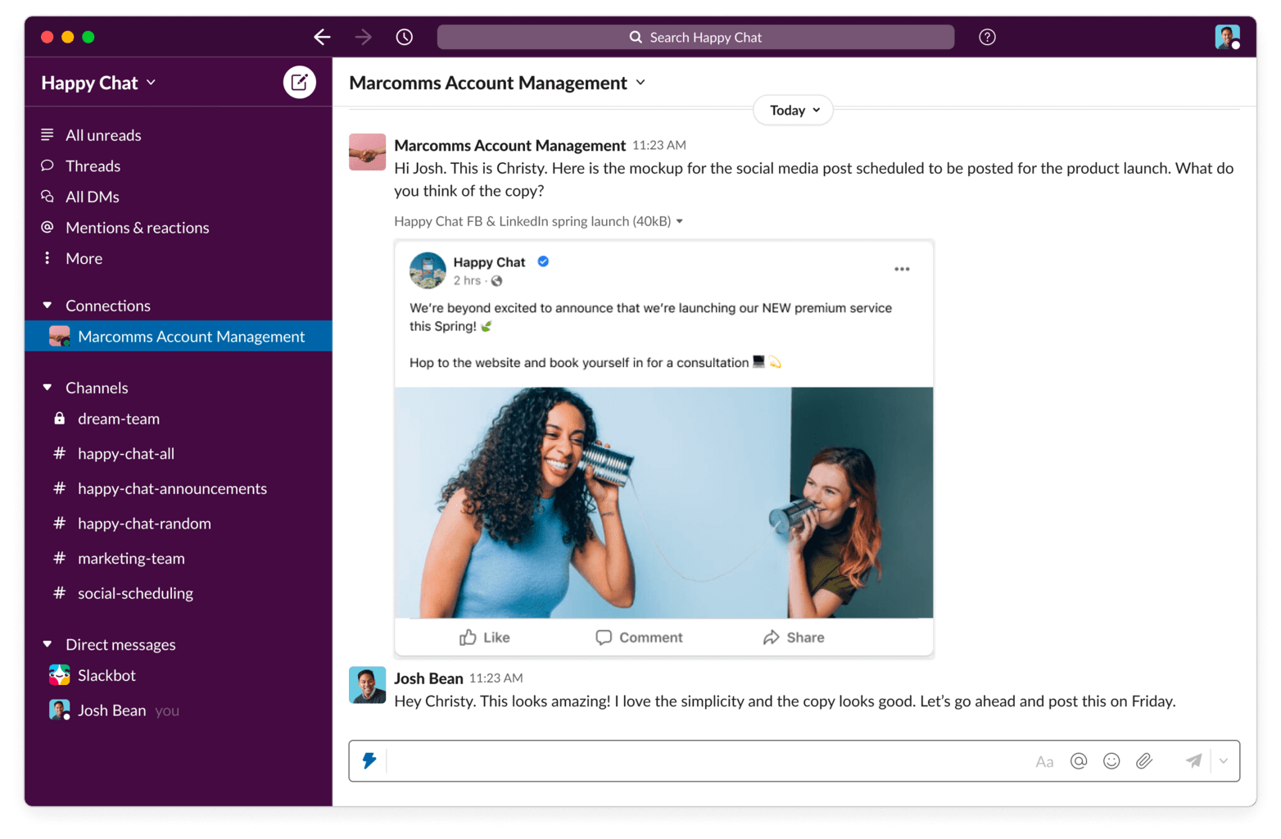Click Josh Bean's avatar in the message
The width and height of the screenshot is (1281, 839).
(367, 685)
